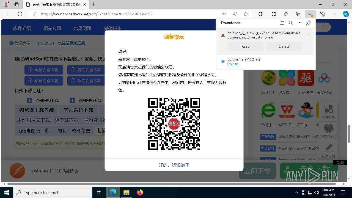The height and width of the screenshot is (198, 352).
Task: Click 浏览器下载安装 tag
Action: (x=37, y=110)
